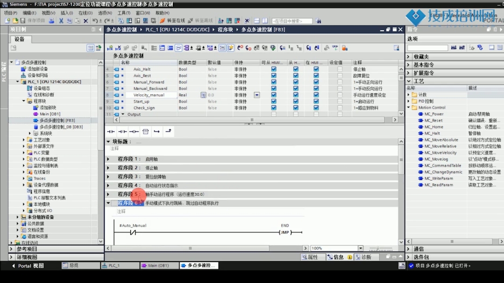Toggle HMI accessible checkbox for Axis_Halt
Image resolution: width=504 pixels, height=283 pixels.
click(274, 69)
